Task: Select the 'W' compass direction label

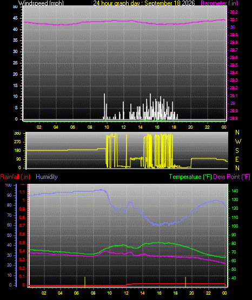Action: pyautogui.click(x=238, y=142)
